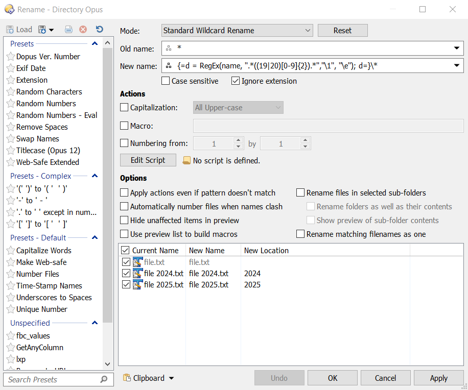The image size is (468, 390).
Task: Uncheck the Ignore extension checkbox
Action: pos(236,81)
